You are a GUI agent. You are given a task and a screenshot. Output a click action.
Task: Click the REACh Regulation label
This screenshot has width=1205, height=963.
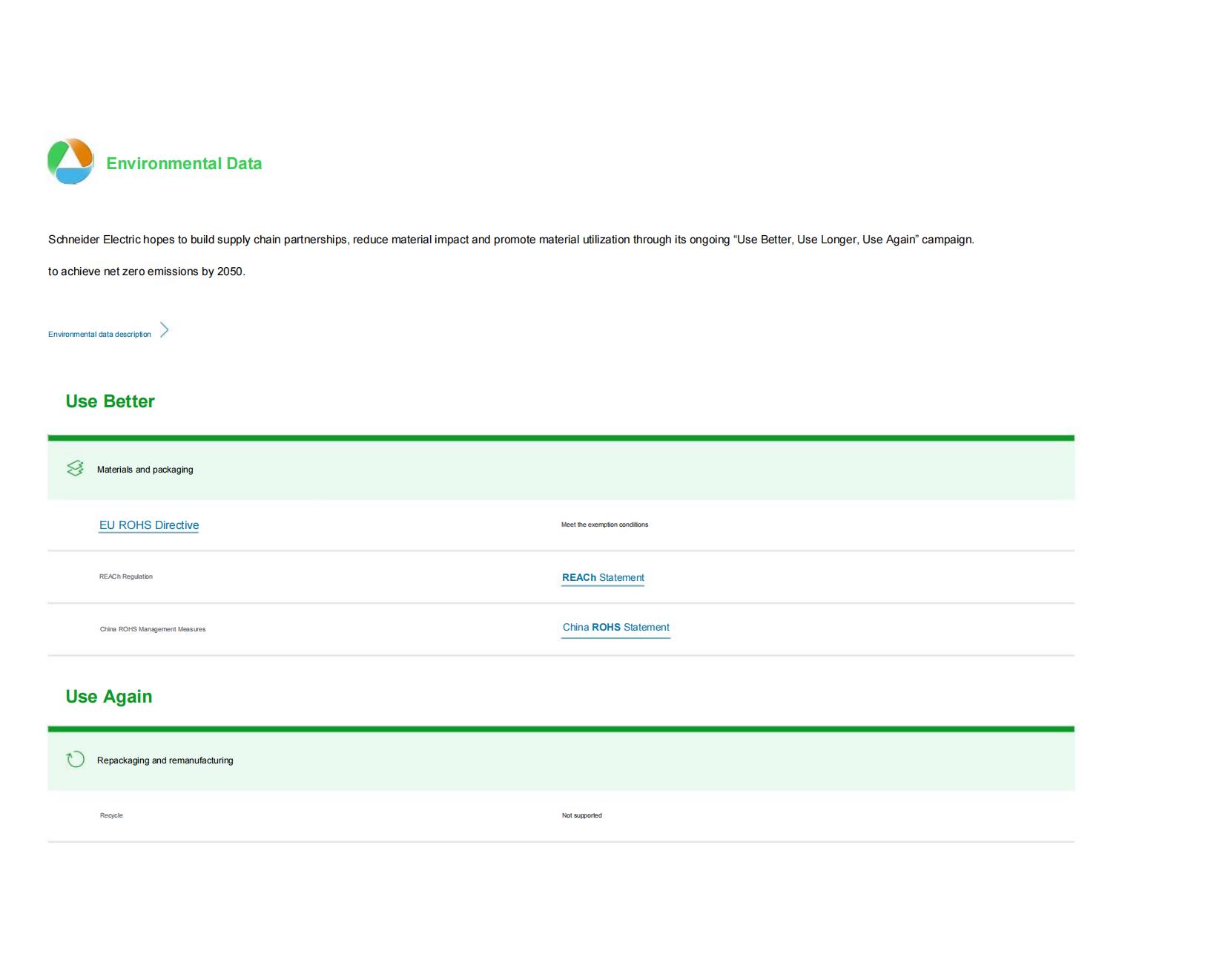(126, 576)
